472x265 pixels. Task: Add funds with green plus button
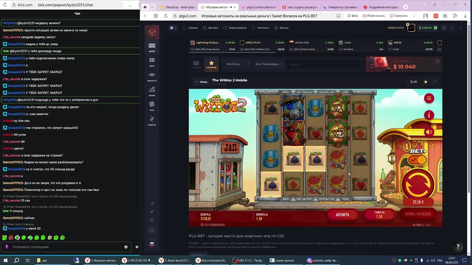click(435, 28)
